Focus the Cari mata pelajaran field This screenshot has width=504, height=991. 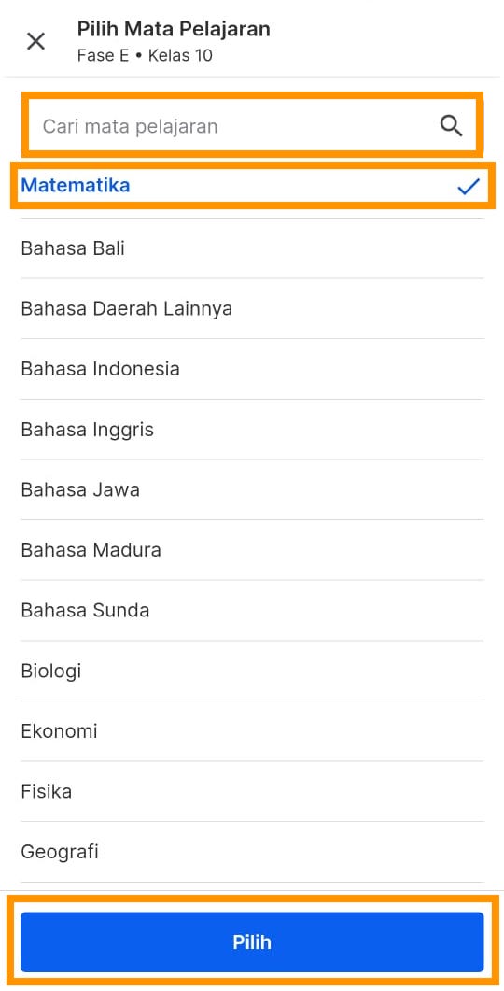click(253, 125)
